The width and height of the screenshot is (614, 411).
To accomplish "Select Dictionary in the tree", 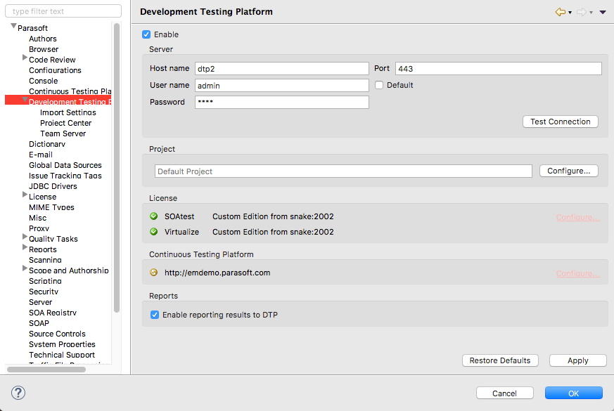I will 47,144.
